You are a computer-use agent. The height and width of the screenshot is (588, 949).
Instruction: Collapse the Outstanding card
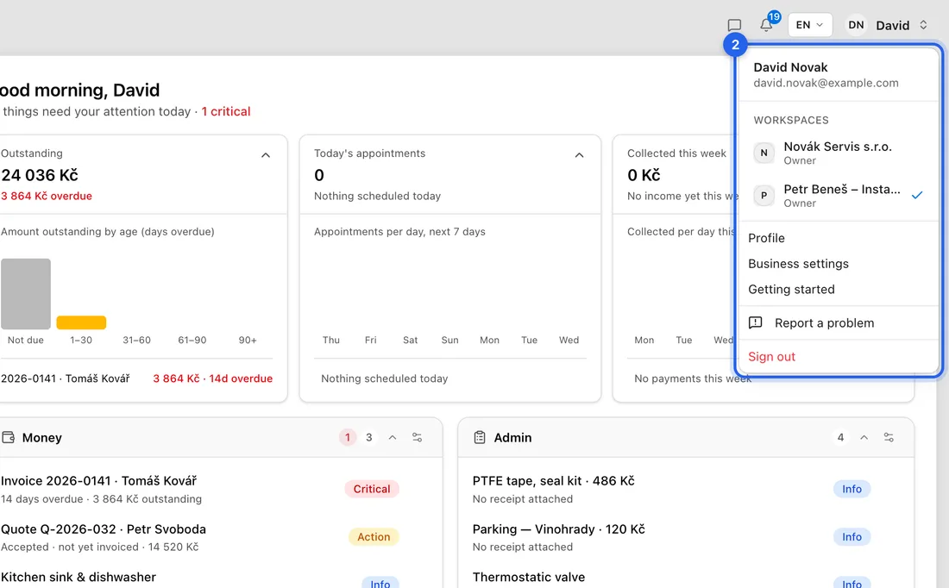coord(265,155)
